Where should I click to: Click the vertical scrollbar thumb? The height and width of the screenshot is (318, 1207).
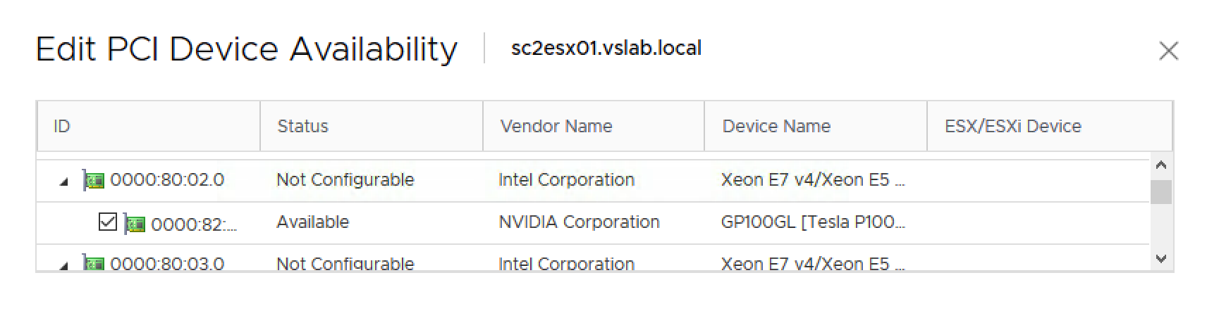pyautogui.click(x=1160, y=192)
